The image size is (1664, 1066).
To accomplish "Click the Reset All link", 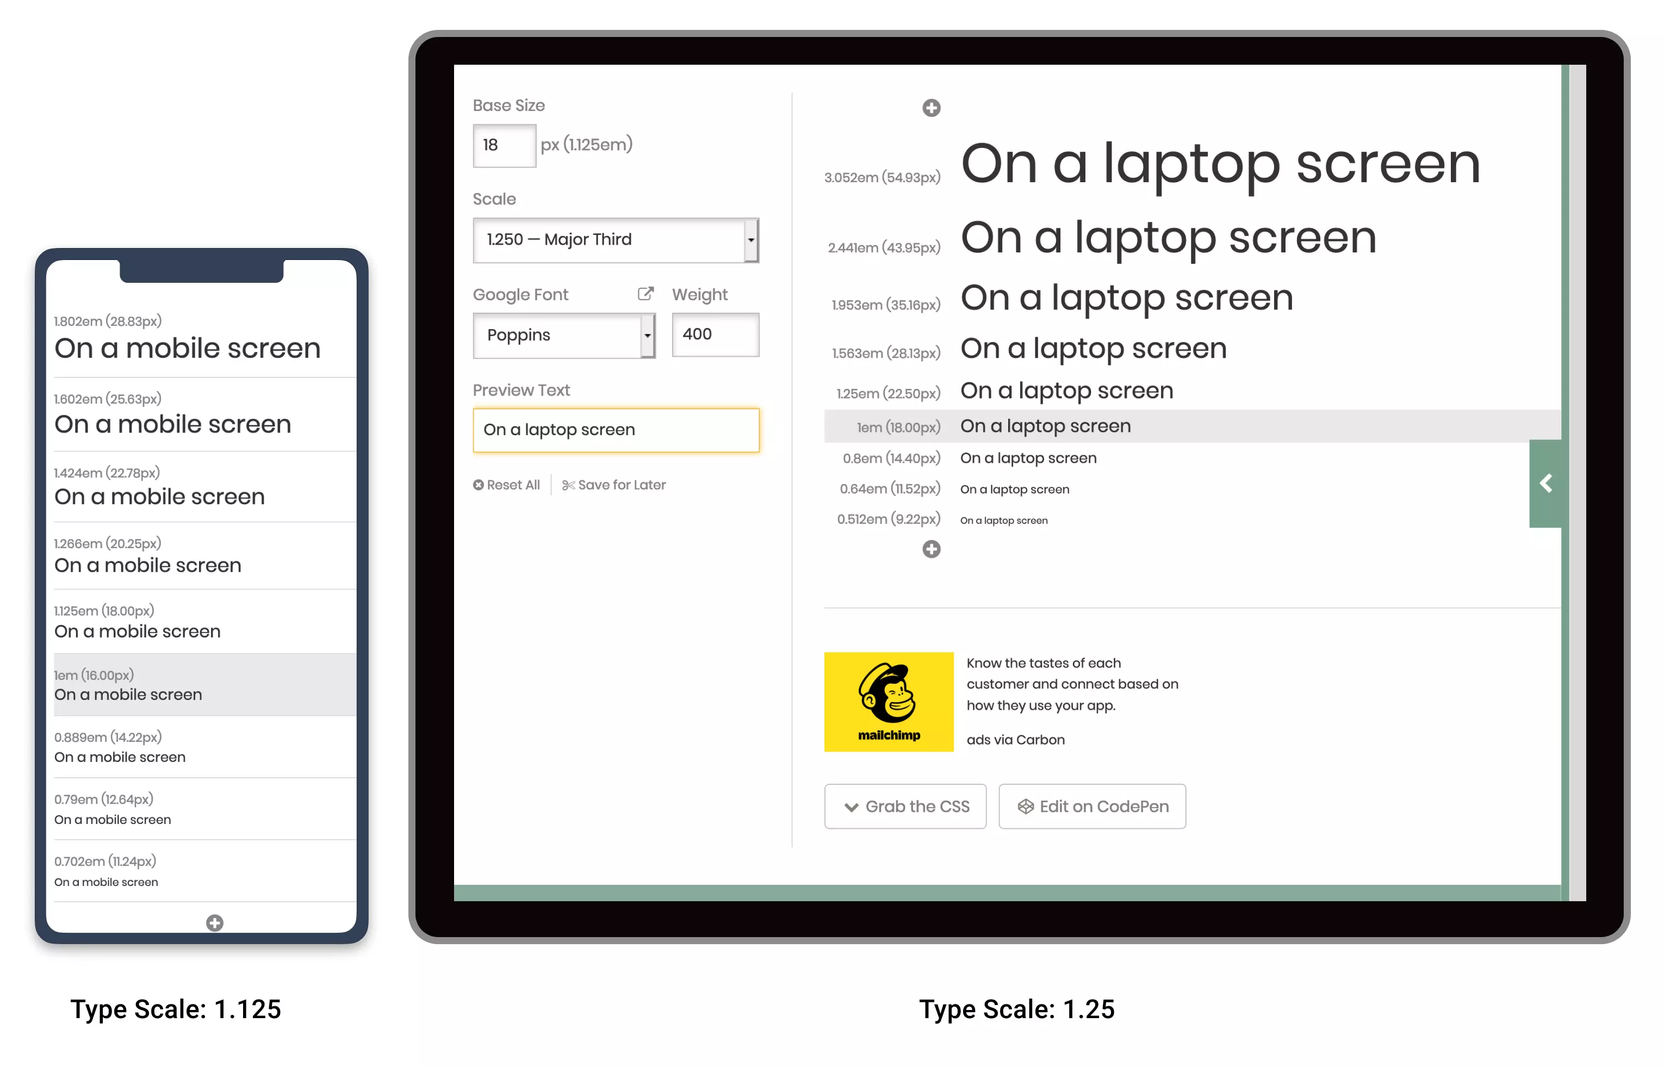I will click(506, 485).
